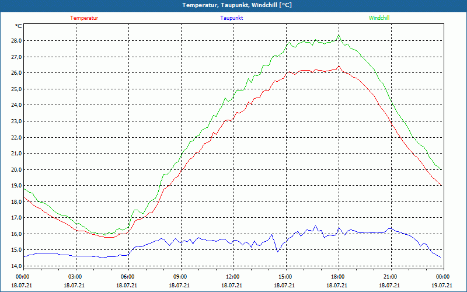Click the green Windchill legend label
Viewport: 467px width, 292px height.
click(379, 18)
